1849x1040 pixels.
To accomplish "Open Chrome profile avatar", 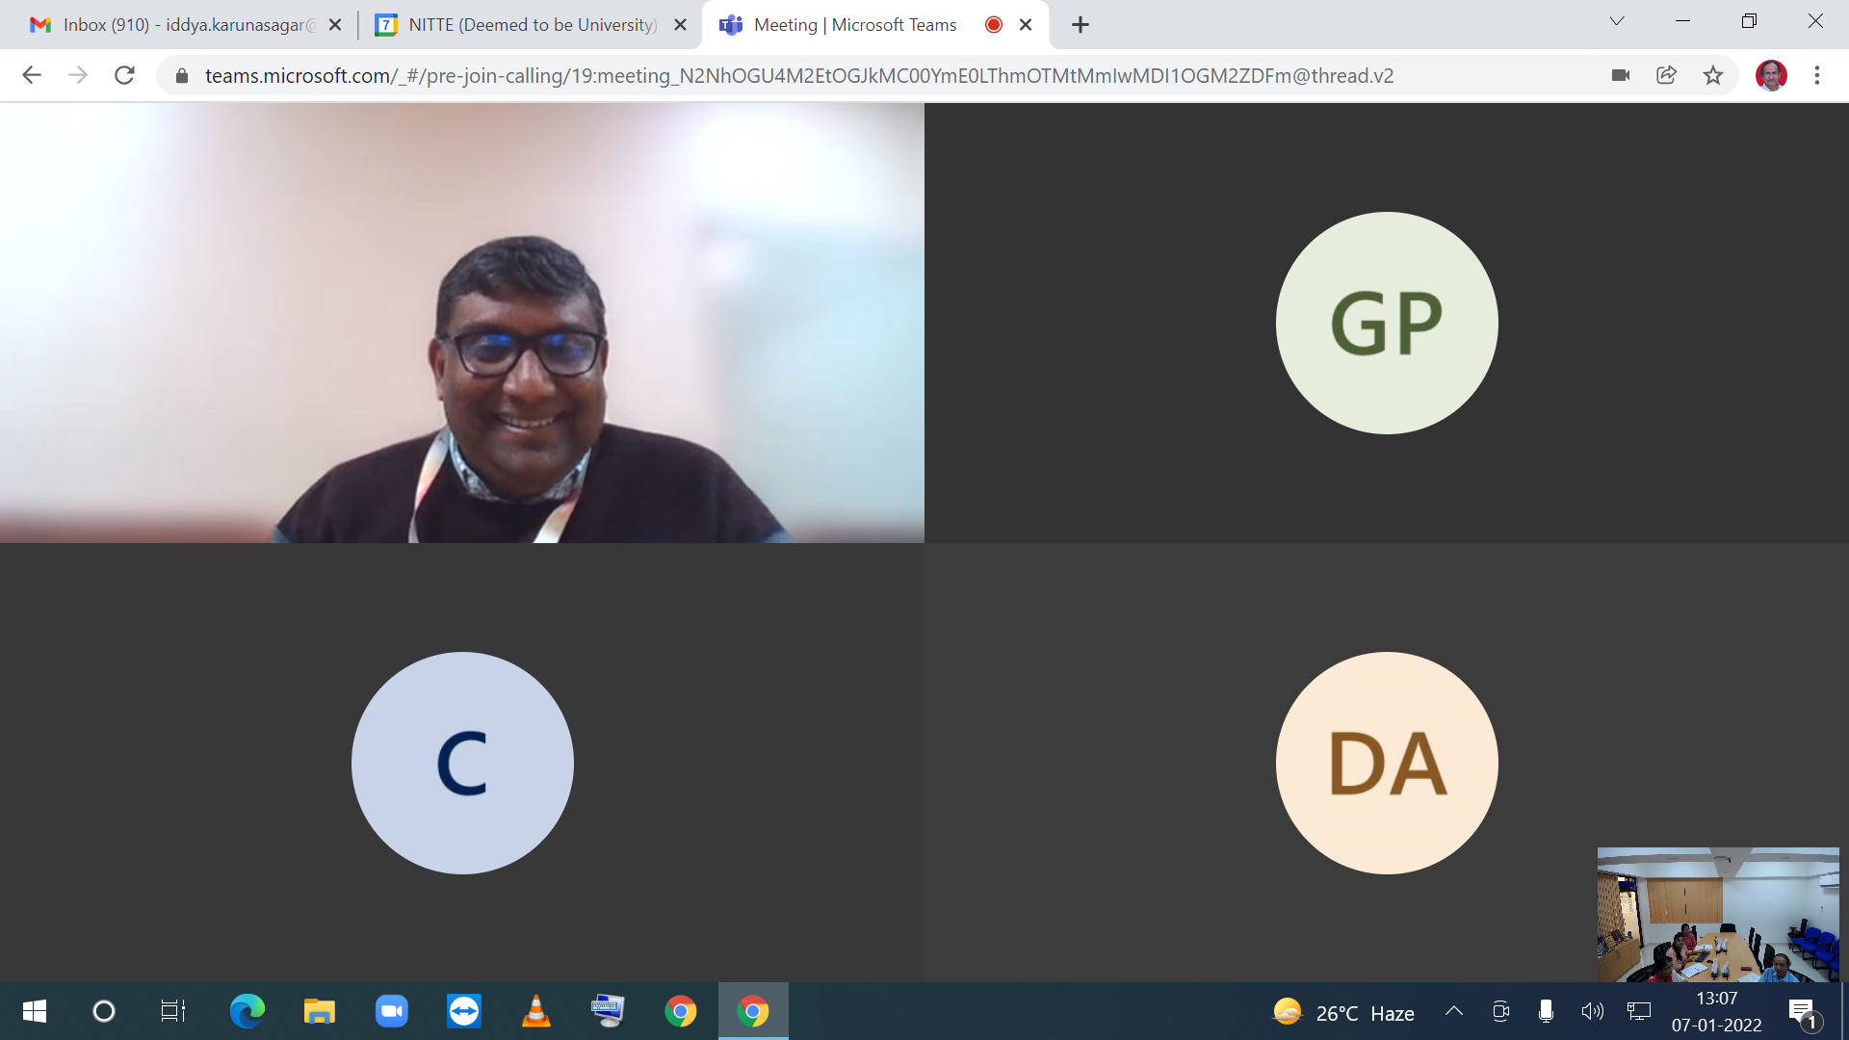I will (1771, 75).
